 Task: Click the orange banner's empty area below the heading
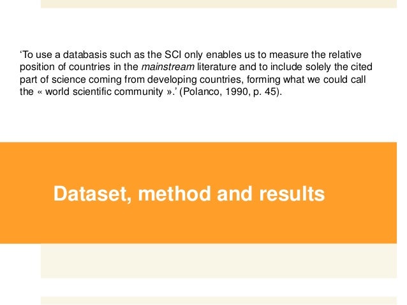[198, 225]
